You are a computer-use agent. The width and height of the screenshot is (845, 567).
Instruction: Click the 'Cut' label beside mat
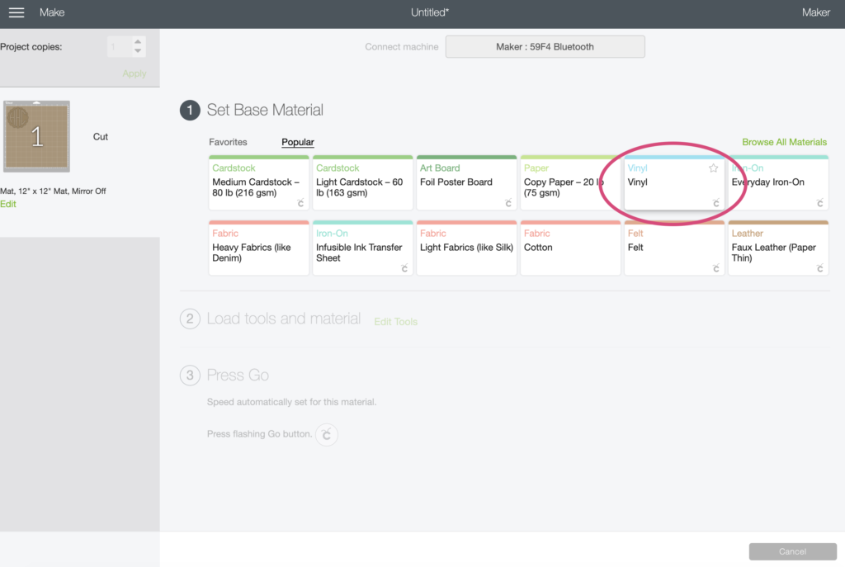click(100, 137)
